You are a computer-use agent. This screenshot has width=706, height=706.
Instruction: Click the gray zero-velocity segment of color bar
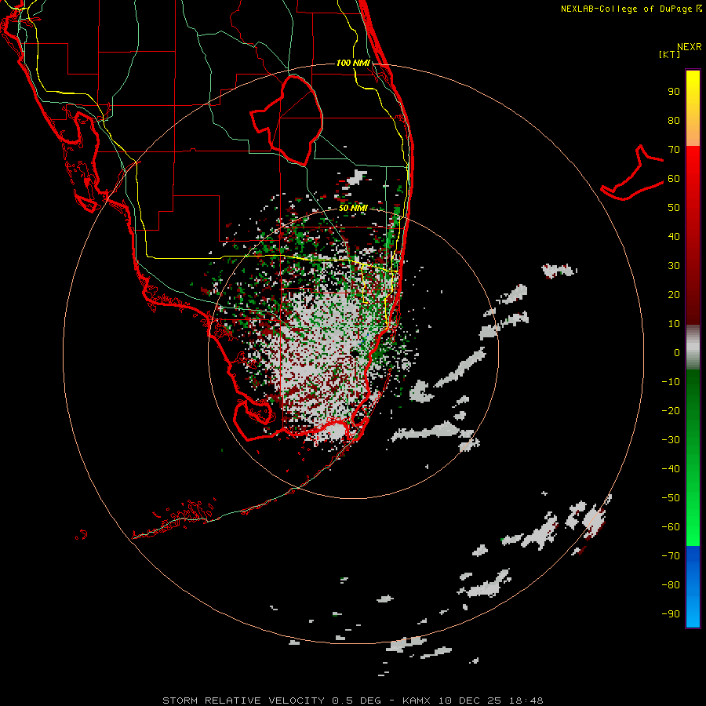693,348
